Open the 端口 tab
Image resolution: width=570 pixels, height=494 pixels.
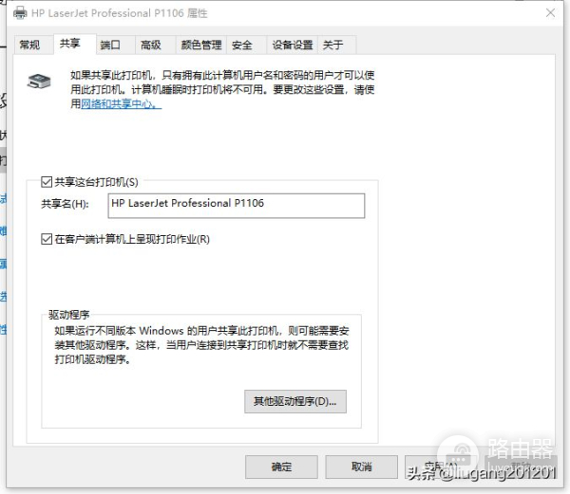click(x=116, y=46)
